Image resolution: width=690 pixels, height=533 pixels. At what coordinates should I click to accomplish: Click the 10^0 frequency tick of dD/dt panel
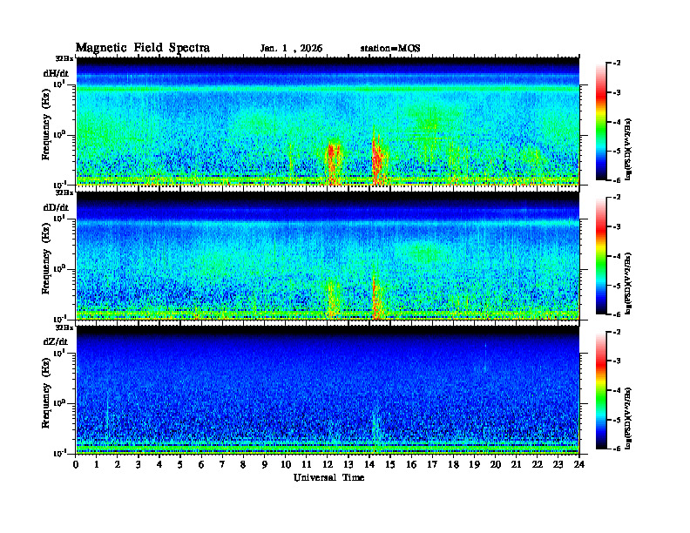[x=59, y=269]
